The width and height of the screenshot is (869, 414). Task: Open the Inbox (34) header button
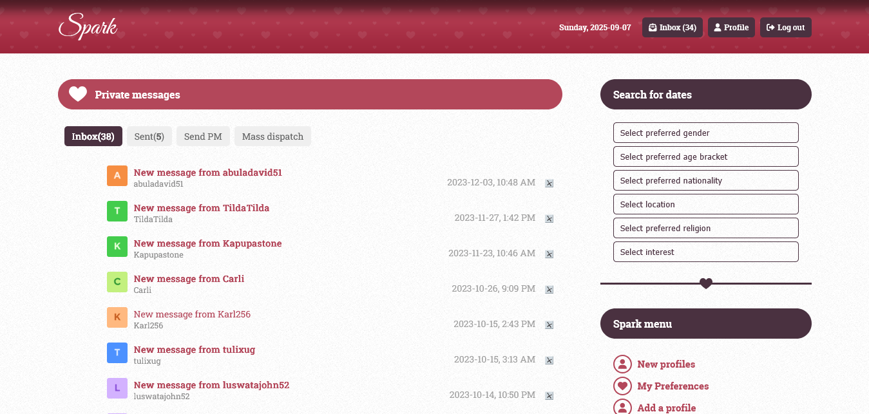(672, 28)
